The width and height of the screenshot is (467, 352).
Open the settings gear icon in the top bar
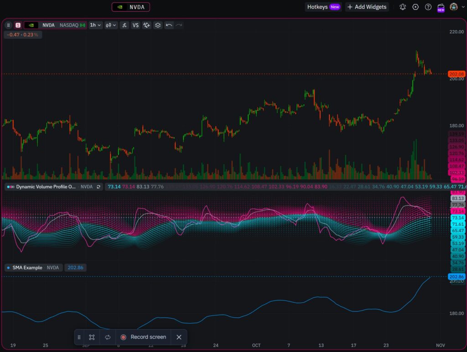(x=416, y=7)
